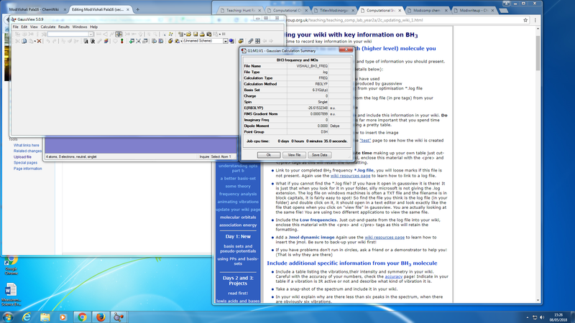Open the Help menu in GaussView
This screenshot has height=323, width=575.
tap(94, 27)
